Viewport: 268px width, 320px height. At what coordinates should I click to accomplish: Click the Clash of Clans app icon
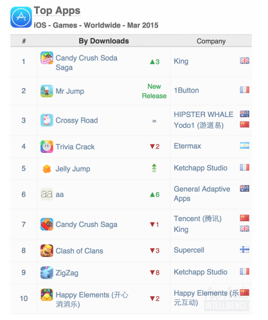(47, 251)
